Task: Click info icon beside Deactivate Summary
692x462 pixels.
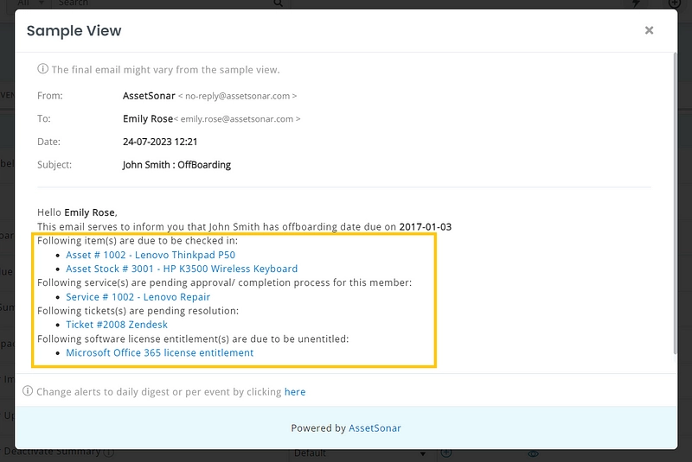Action: 109,453
